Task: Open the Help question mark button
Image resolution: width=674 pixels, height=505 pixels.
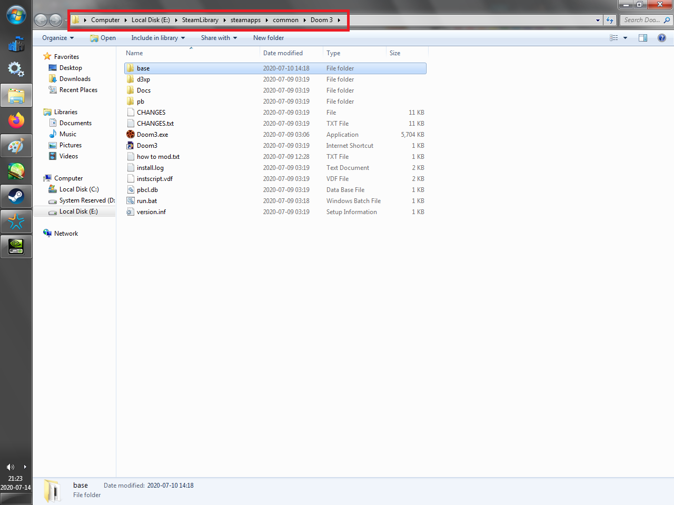Action: point(662,38)
